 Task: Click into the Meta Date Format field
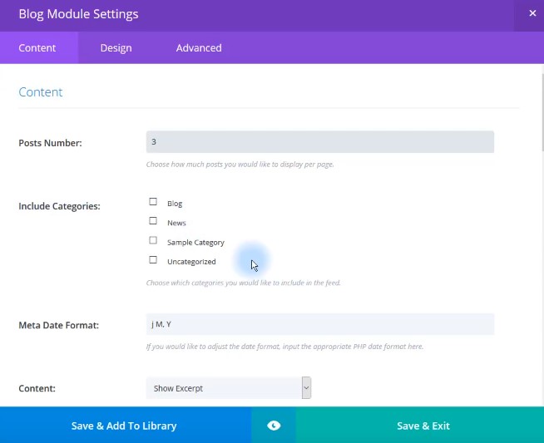pos(319,324)
